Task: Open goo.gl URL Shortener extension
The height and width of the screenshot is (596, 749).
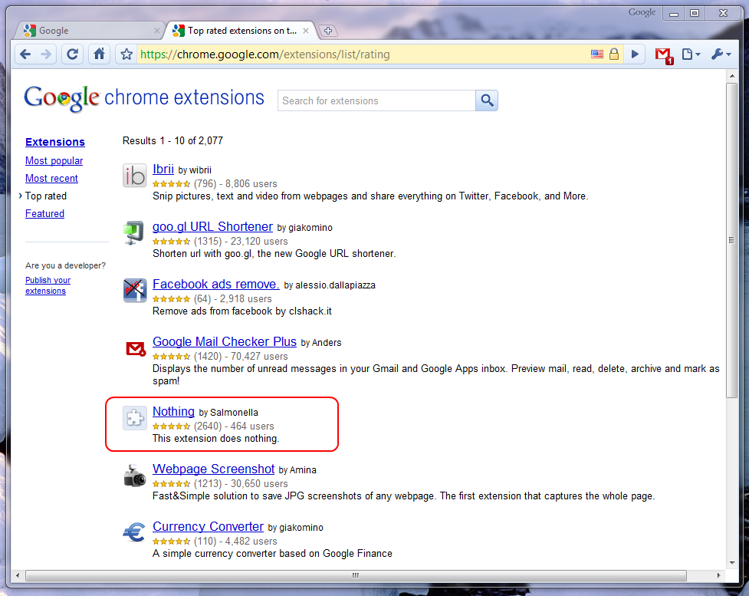Action: (212, 226)
